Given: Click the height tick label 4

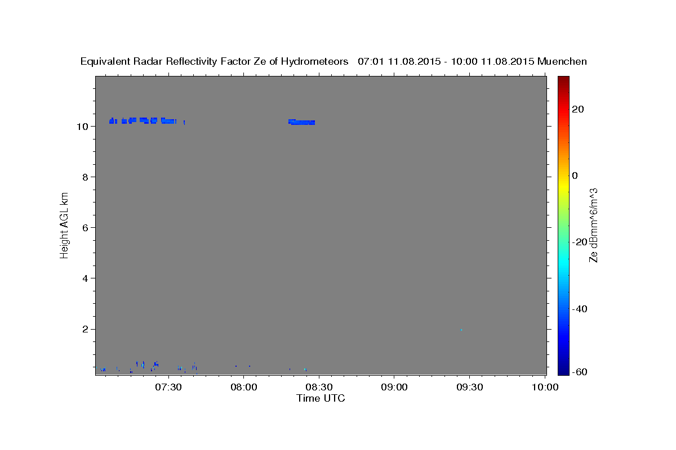Looking at the screenshot, I should click(x=84, y=278).
